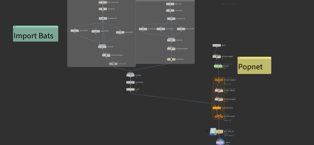
Task: Collapse the BAT_SIM_02 cache minus button
Action: click(x=207, y=131)
